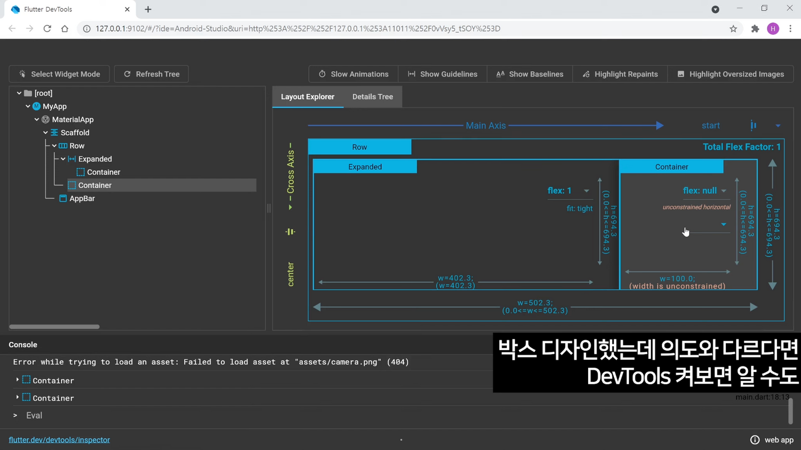Click the Select Widget Mode cursor icon

click(22, 74)
